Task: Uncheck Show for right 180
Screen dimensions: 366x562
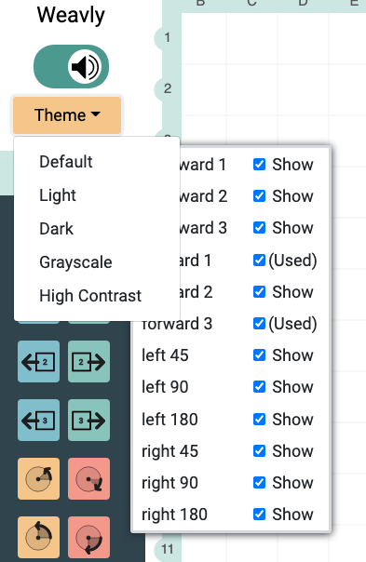Action: coord(259,514)
